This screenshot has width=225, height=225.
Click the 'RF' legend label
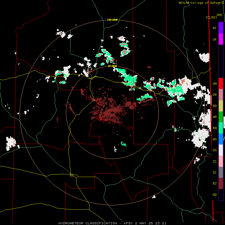pos(214,28)
